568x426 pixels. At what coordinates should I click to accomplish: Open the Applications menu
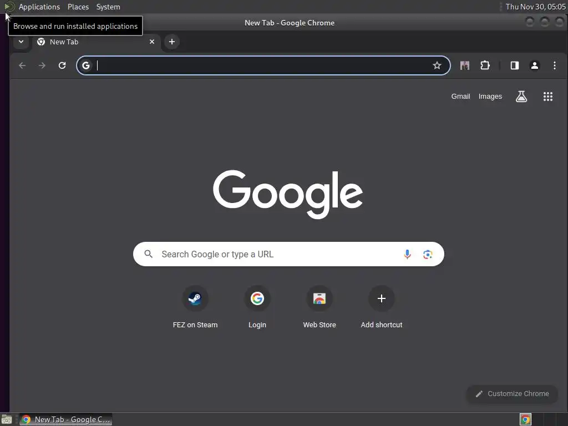pyautogui.click(x=39, y=7)
